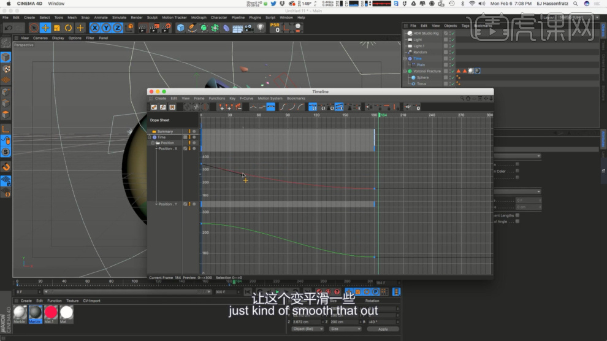Open the macOS Spotlight search icon
This screenshot has width=607, height=341.
[576, 4]
